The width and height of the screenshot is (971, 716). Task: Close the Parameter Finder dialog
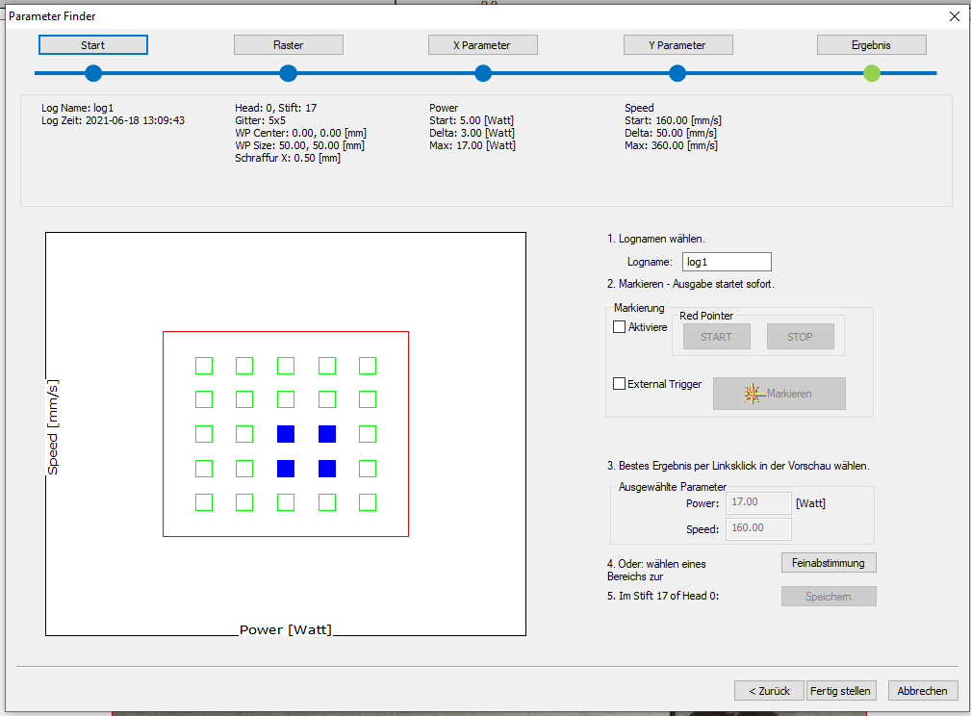tap(955, 16)
